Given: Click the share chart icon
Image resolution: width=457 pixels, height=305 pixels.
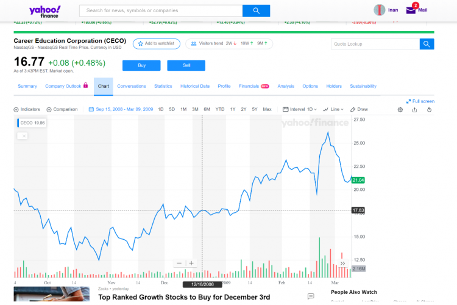Looking at the screenshot, I should click(x=415, y=110).
